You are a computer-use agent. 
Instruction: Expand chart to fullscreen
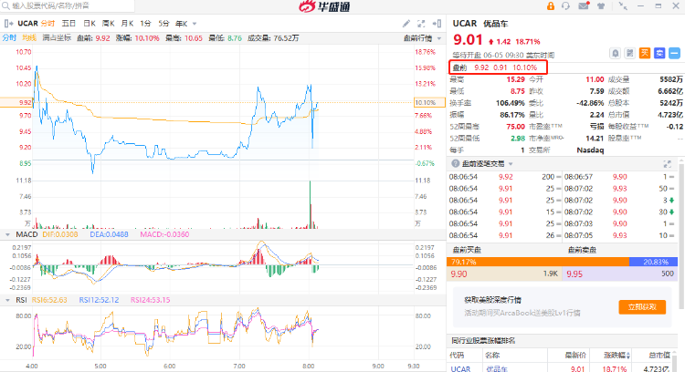pos(421,24)
